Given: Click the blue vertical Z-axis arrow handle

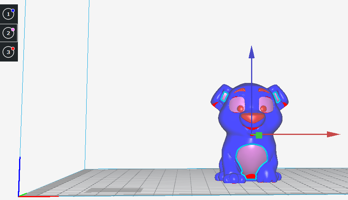Looking at the screenshot, I should pyautogui.click(x=251, y=52).
